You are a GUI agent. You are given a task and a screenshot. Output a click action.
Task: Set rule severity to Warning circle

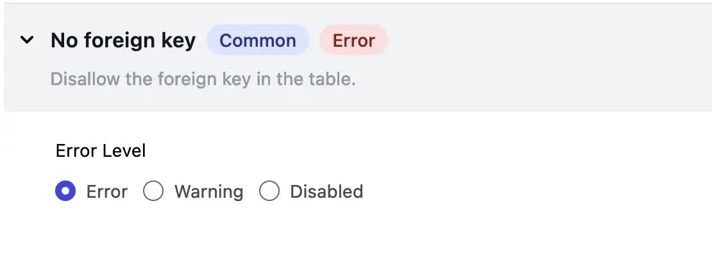(x=153, y=191)
